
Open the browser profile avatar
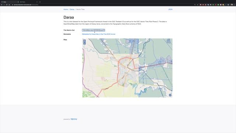(x=232, y=5)
